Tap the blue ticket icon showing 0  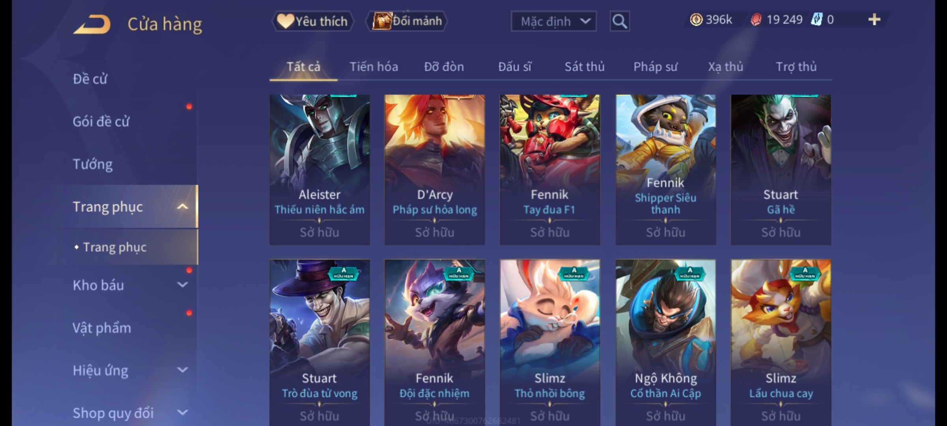coord(816,19)
